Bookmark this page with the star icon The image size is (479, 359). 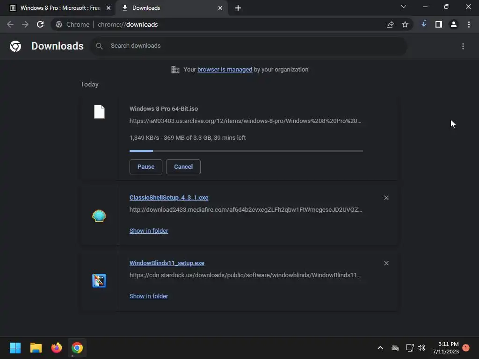click(405, 24)
